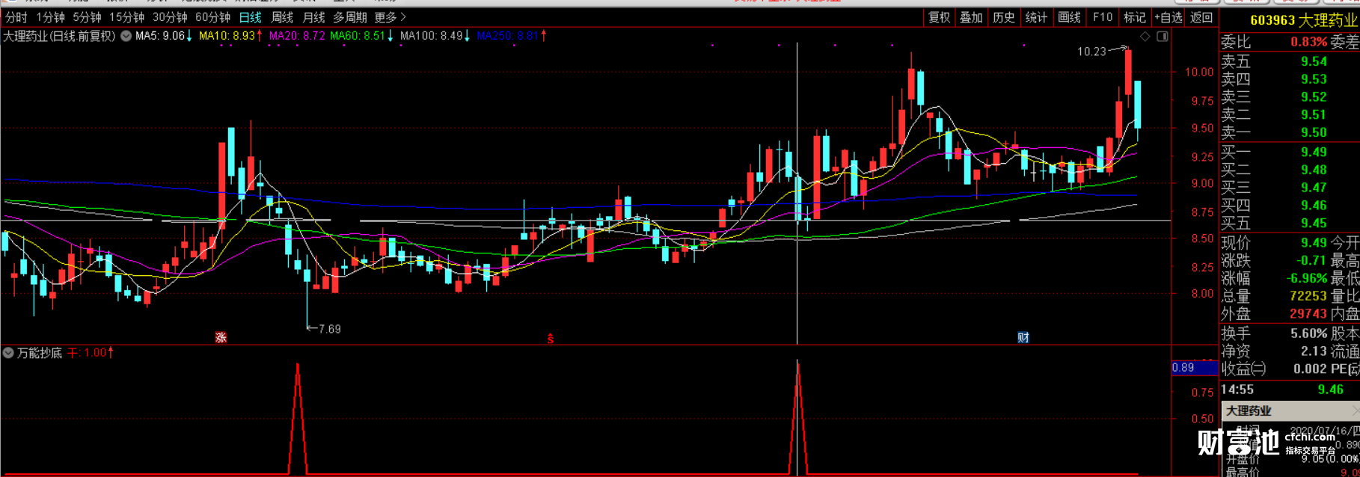Image resolution: width=1360 pixels, height=477 pixels.
Task: Switch to 周线 weekly chart tab
Action: (282, 17)
